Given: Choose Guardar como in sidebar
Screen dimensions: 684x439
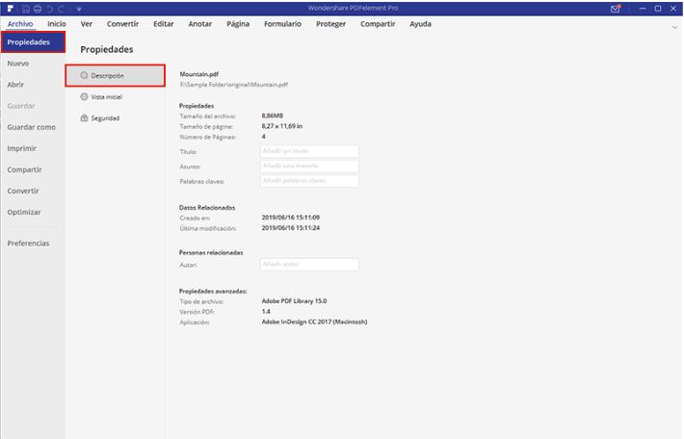Looking at the screenshot, I should (32, 127).
